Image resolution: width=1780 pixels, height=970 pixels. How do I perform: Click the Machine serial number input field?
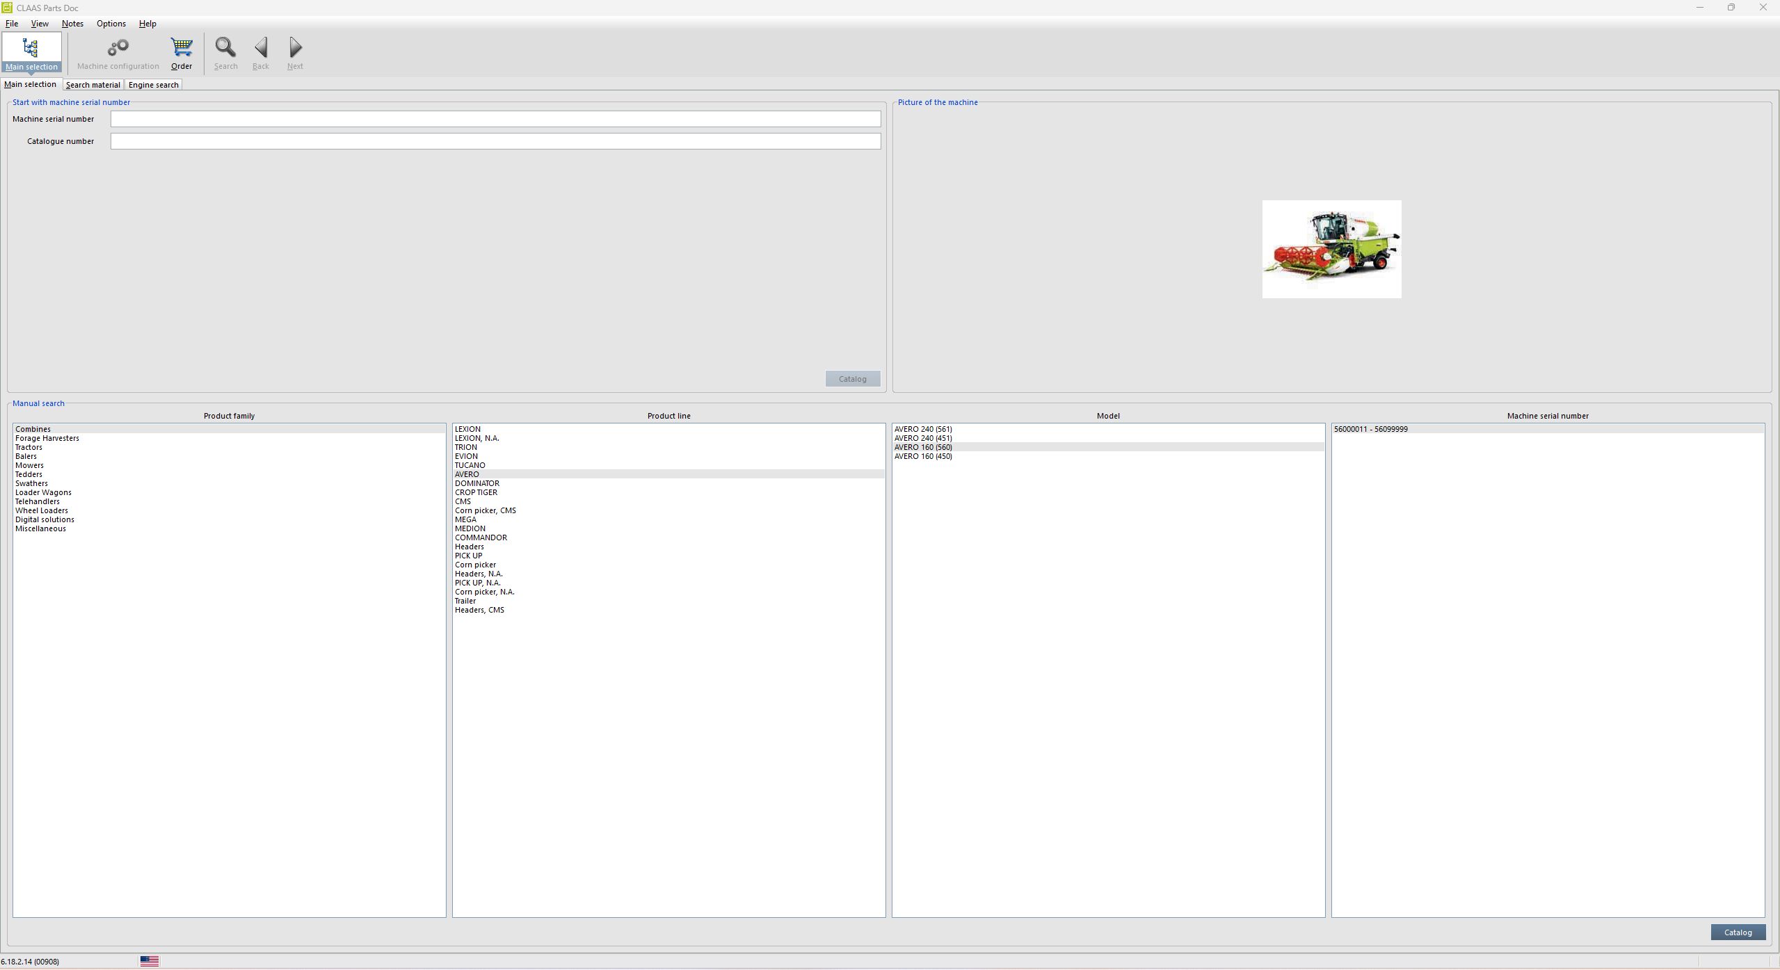[x=495, y=119]
